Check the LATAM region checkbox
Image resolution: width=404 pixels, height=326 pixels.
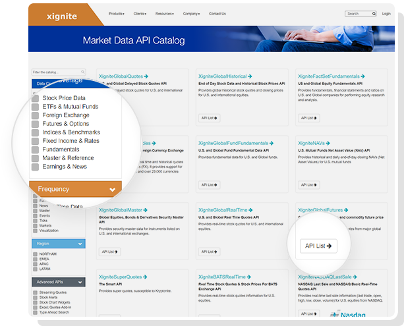point(35,269)
